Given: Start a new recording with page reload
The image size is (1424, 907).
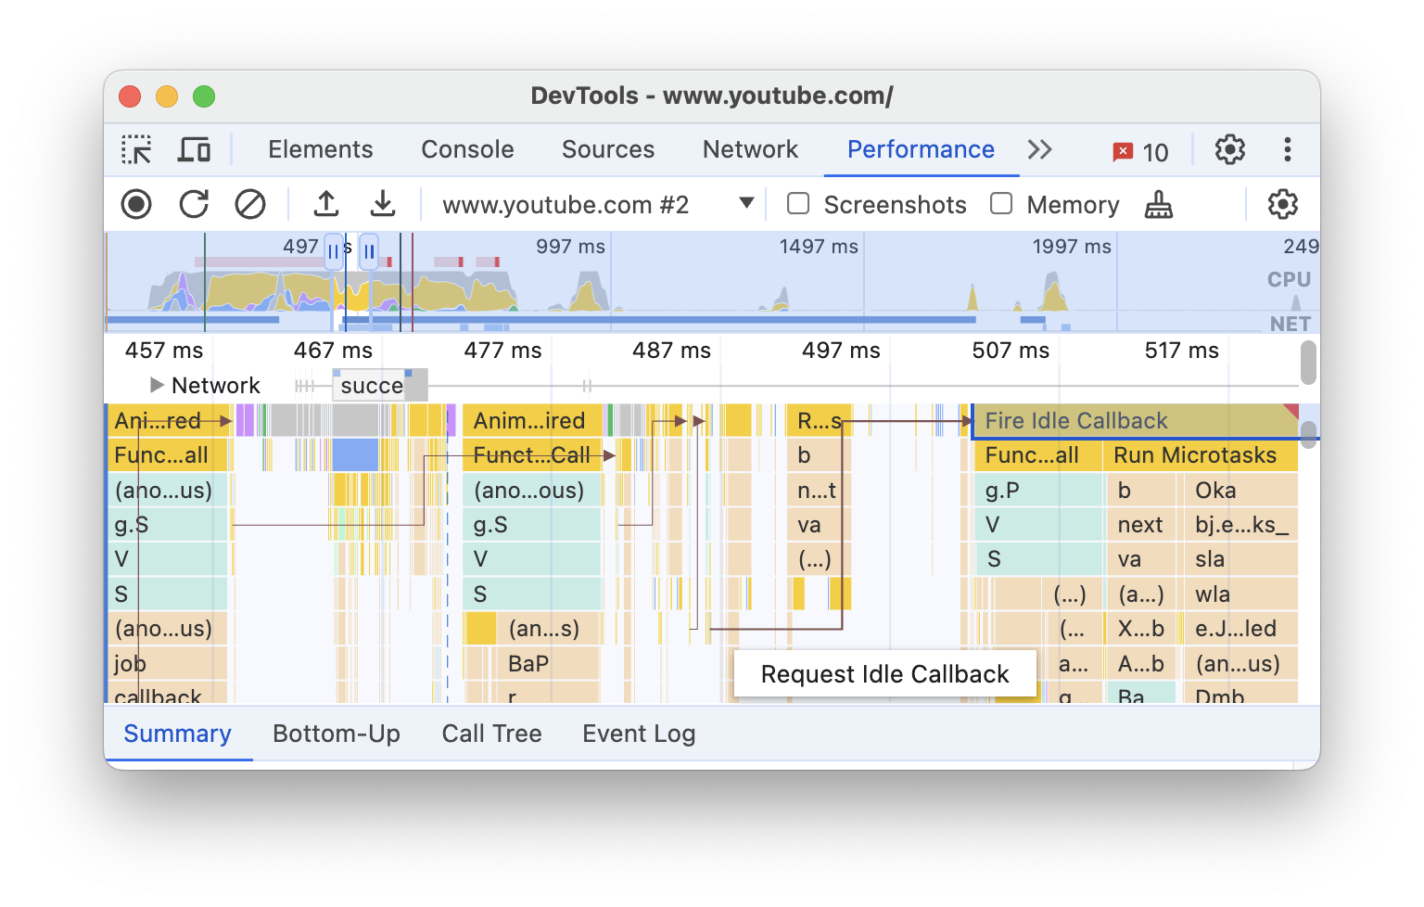Looking at the screenshot, I should coord(193,204).
